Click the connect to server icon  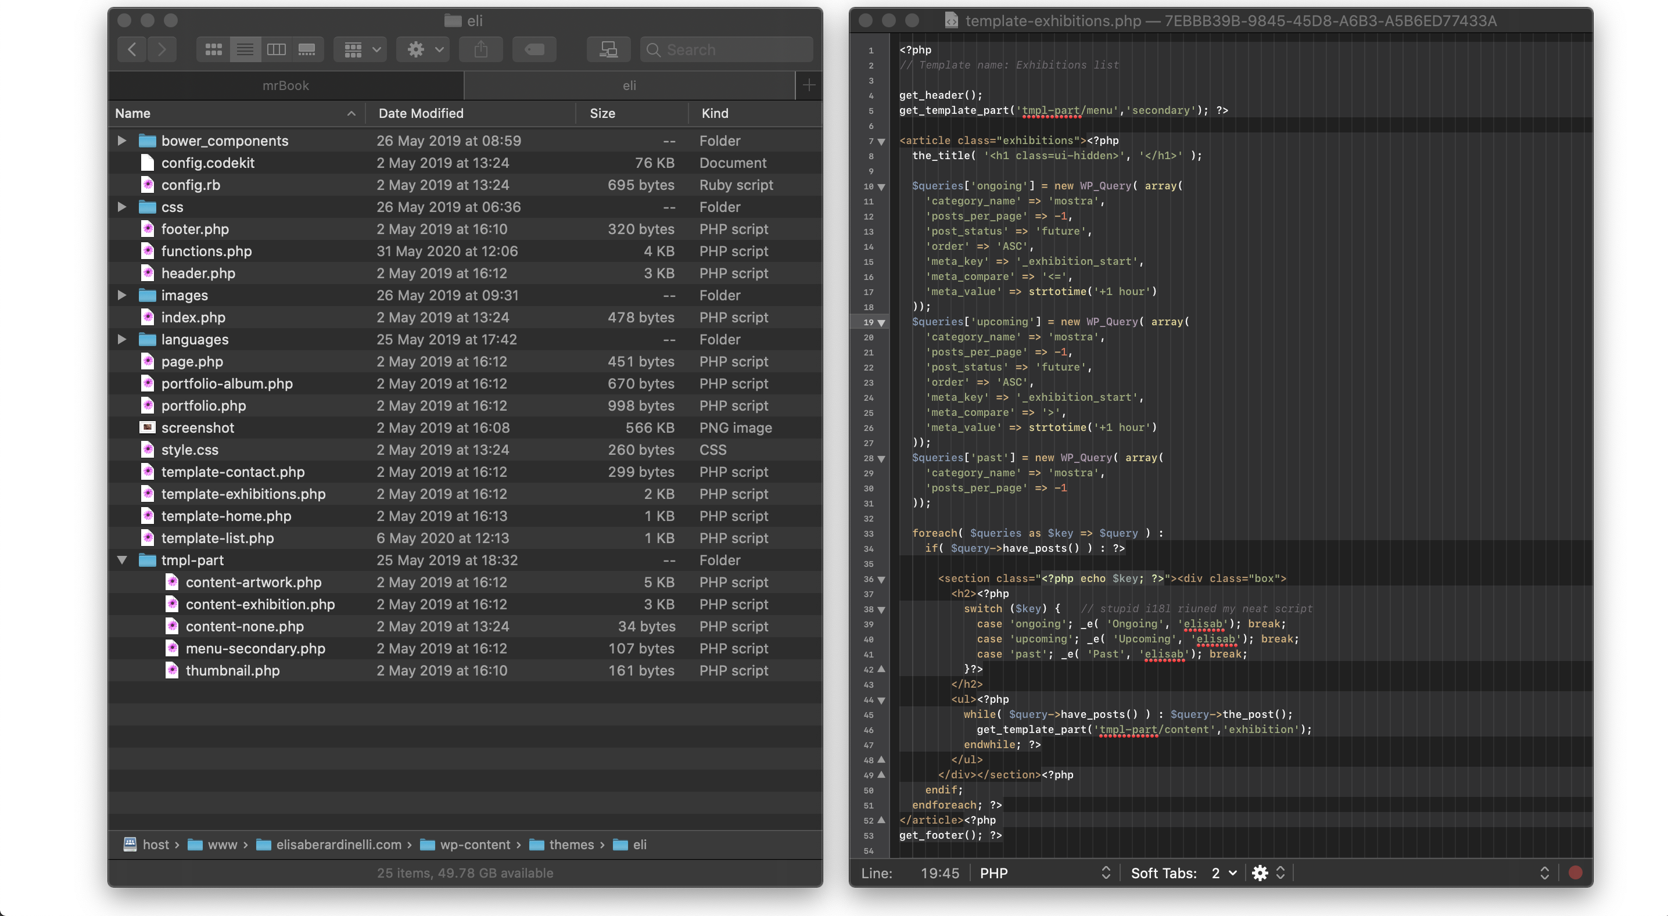pos(609,49)
